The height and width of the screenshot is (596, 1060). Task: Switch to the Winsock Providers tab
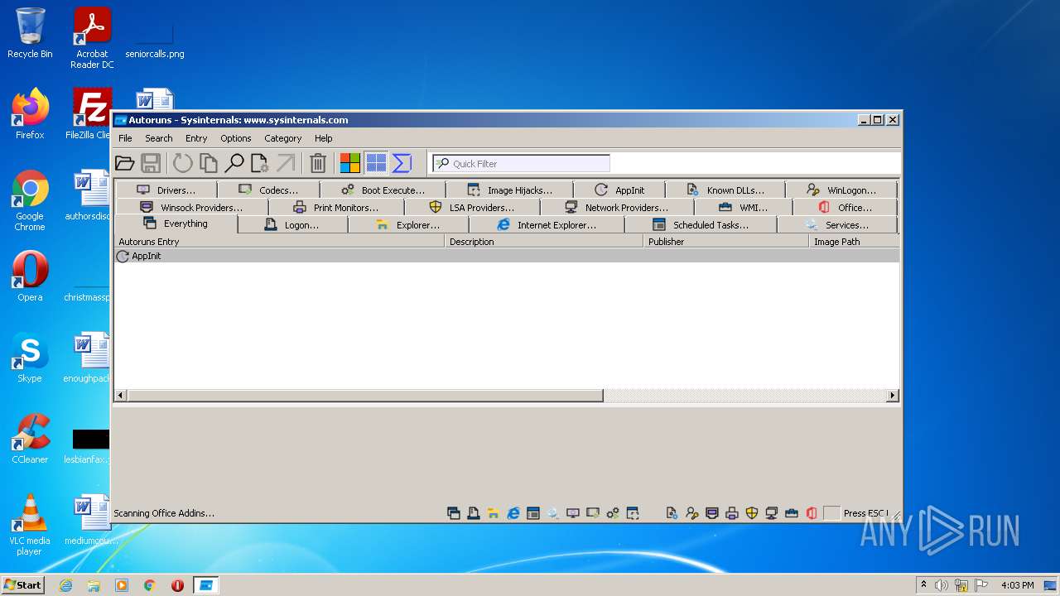coord(191,208)
